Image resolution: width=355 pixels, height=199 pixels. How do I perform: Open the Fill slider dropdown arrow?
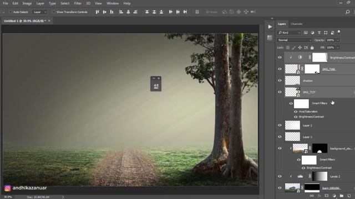(338, 48)
